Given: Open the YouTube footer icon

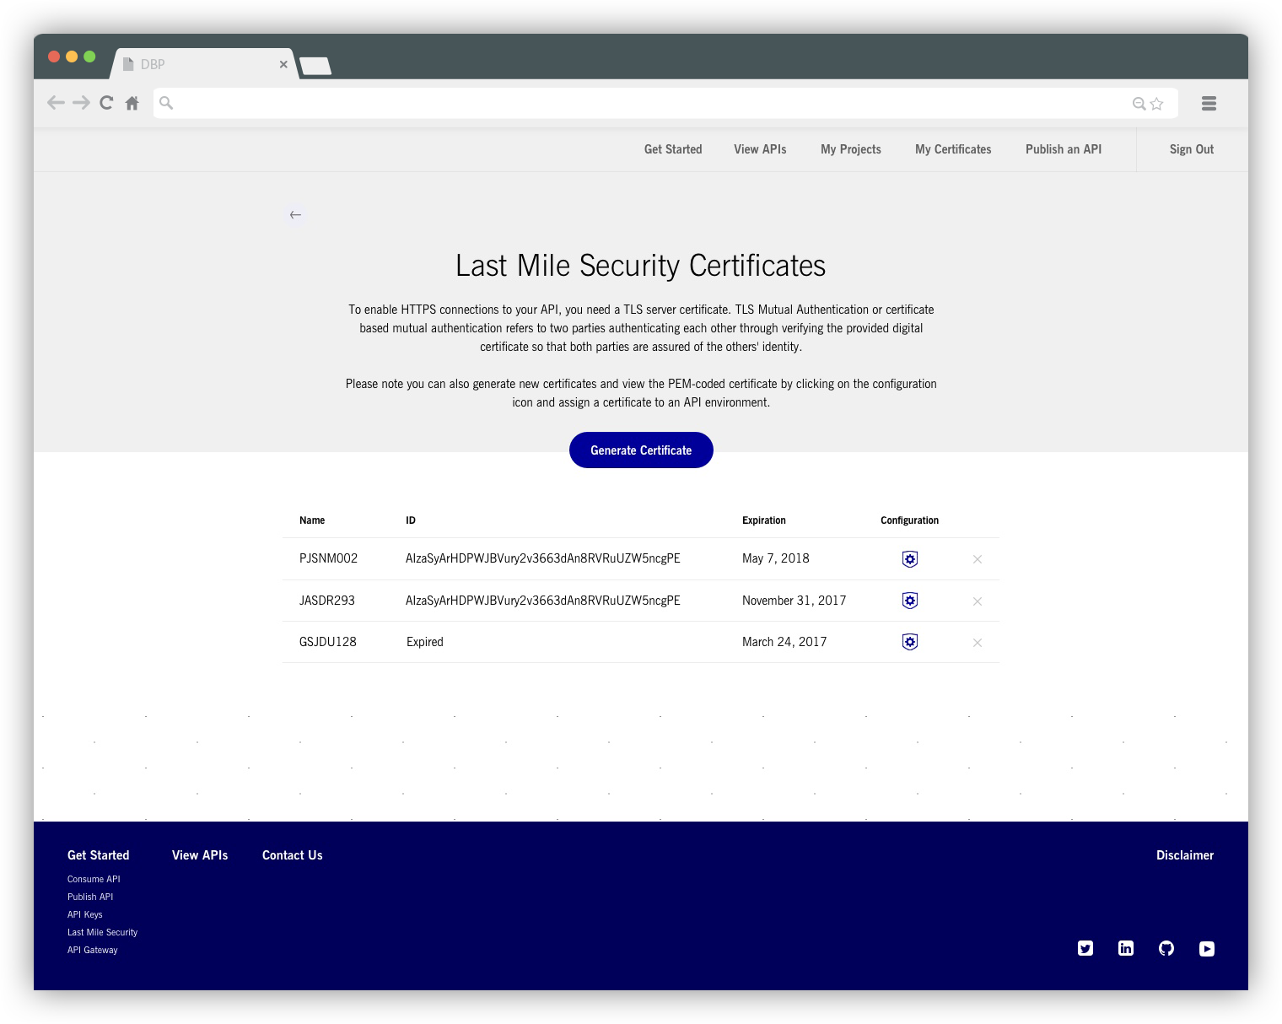Looking at the screenshot, I should click(1207, 948).
